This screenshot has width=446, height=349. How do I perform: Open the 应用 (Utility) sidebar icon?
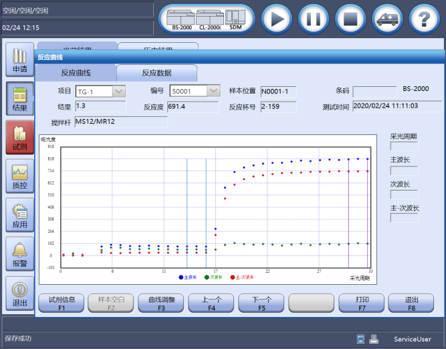(20, 215)
